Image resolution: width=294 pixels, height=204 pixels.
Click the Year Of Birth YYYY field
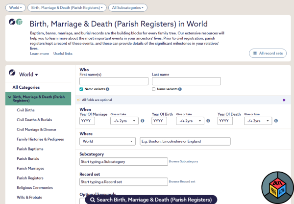159,121
